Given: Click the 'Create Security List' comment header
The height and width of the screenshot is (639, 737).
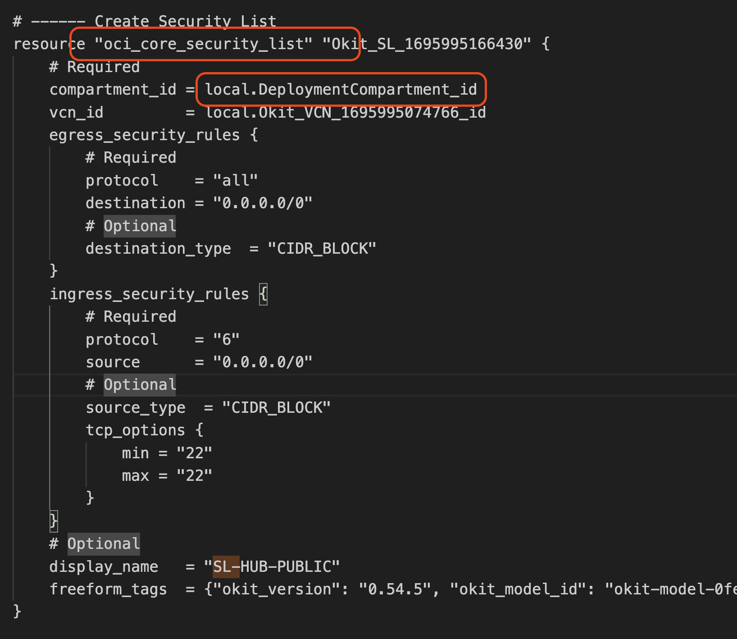Looking at the screenshot, I should click(185, 21).
